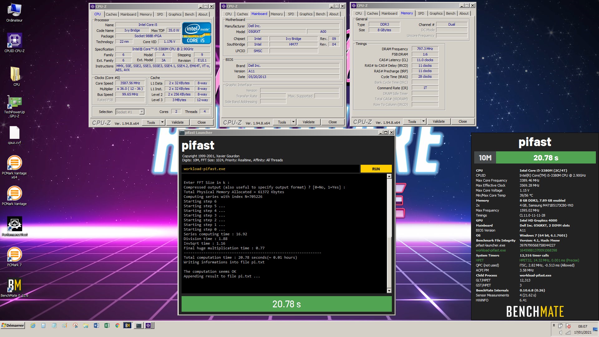Launch Internet Explorer from the taskbar

[x=33, y=325]
